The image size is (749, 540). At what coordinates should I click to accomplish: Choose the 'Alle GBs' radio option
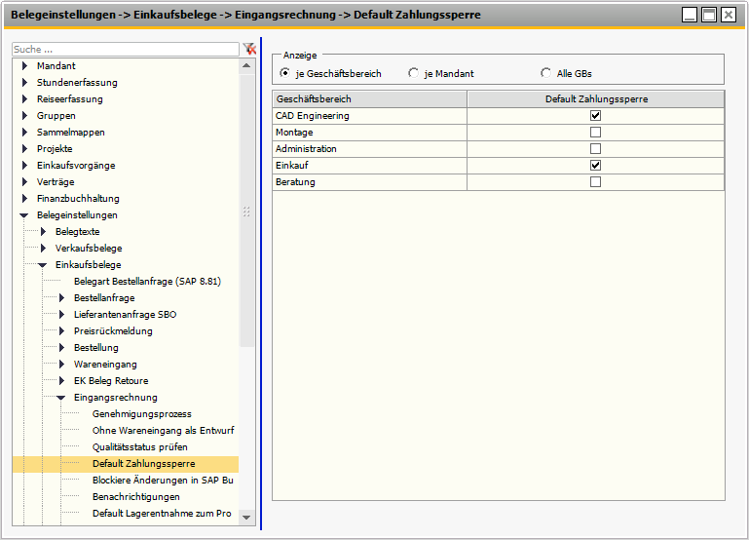point(545,73)
